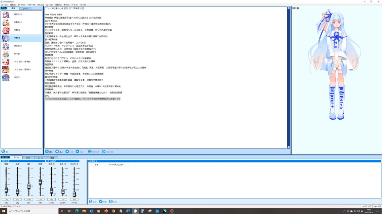Switch to the 単語 tuning tab
Screen dimensions: 382x214
click(52, 158)
